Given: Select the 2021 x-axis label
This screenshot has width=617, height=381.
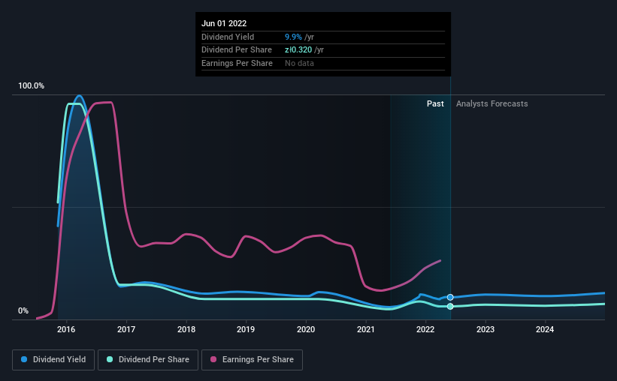Looking at the screenshot, I should tap(365, 329).
